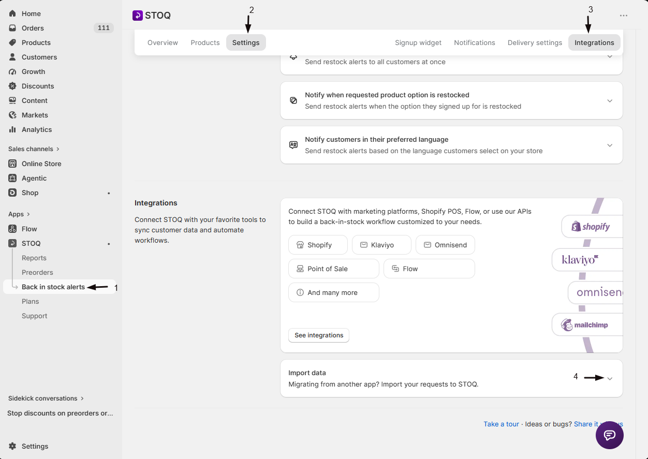Follow the Take a tour link
Image resolution: width=648 pixels, height=459 pixels.
501,424
